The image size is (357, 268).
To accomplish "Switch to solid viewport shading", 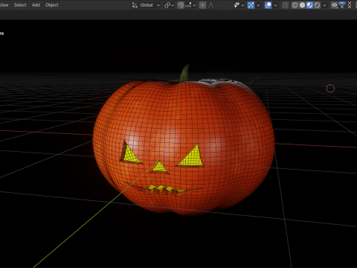I will (x=302, y=5).
